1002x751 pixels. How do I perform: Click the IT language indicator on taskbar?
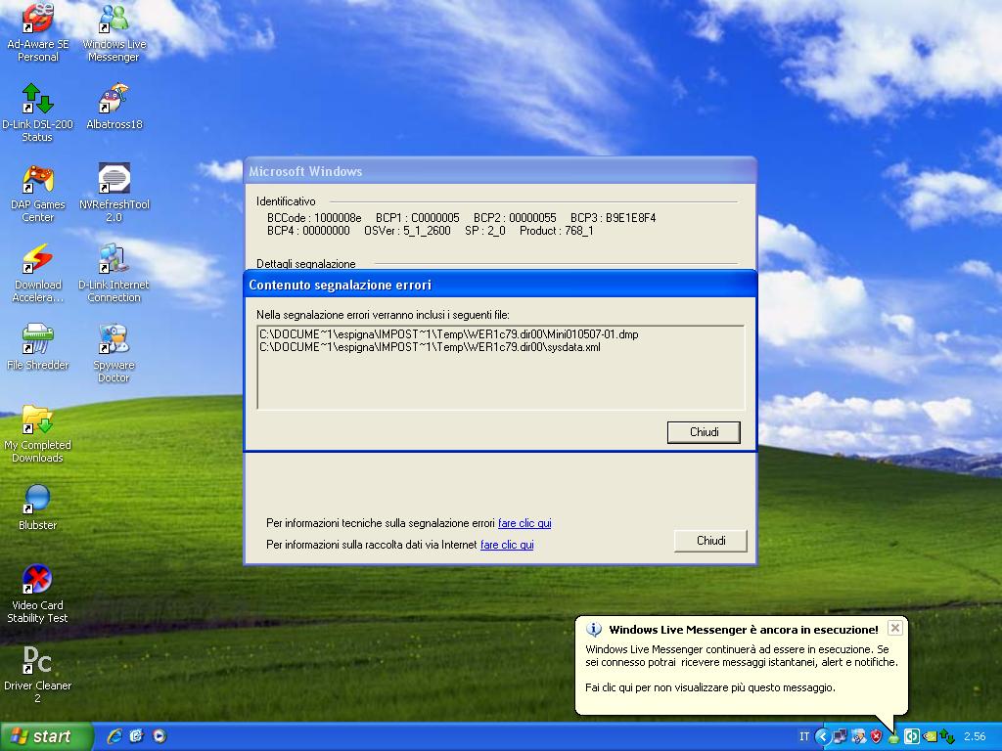tap(804, 737)
